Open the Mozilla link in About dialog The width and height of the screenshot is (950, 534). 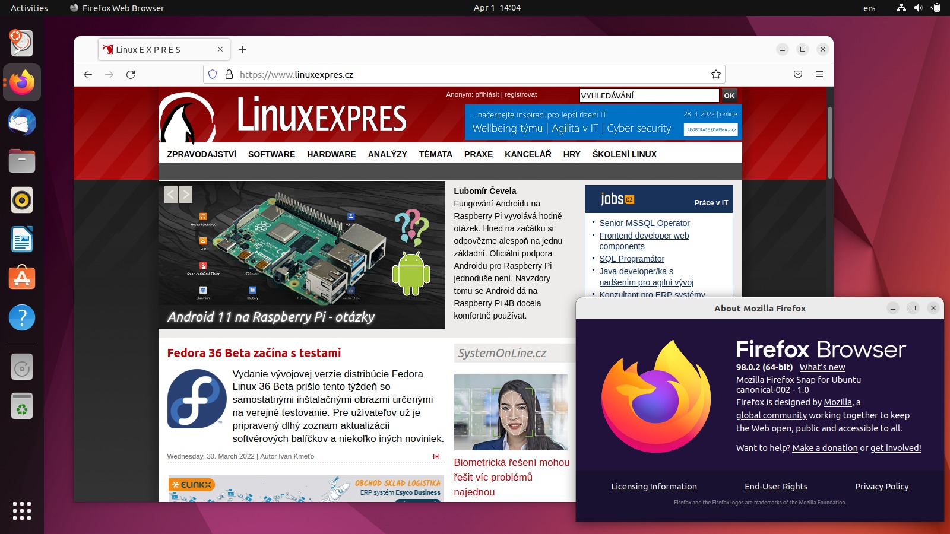click(x=838, y=402)
